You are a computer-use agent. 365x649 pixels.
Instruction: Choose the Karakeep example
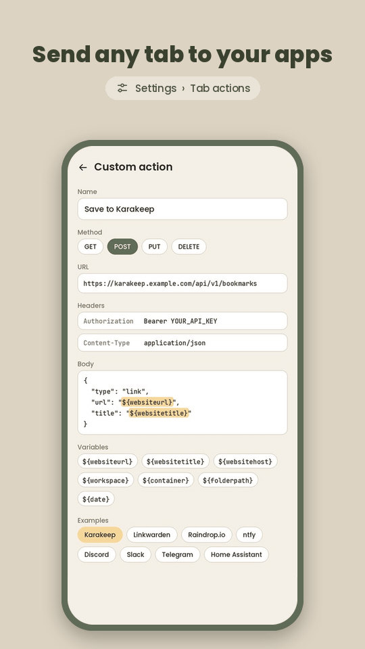coord(100,535)
